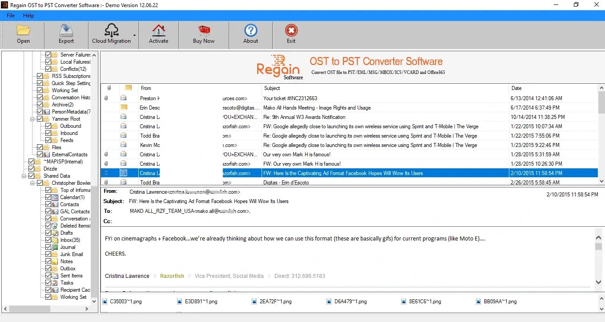This screenshot has height=322, width=605.
Task: Click the PersonMetadata contact card icon
Action: coord(46,112)
